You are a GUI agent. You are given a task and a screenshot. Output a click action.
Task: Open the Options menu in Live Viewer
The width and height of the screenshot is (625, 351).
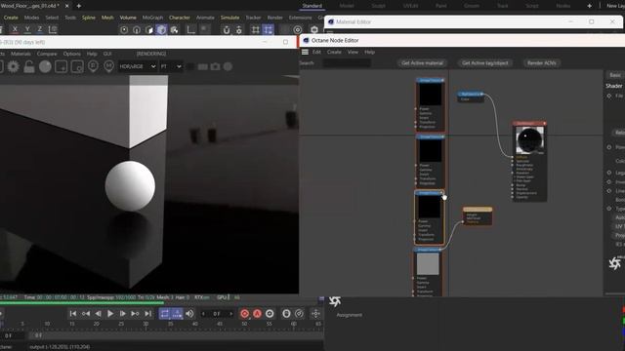tap(71, 54)
